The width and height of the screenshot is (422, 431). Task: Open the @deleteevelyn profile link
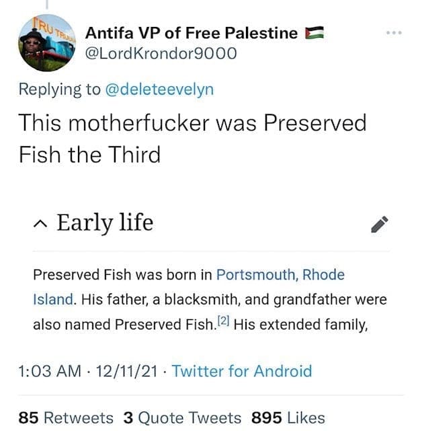pyautogui.click(x=158, y=89)
